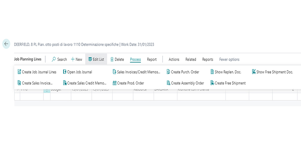This screenshot has height=150, width=301.
Task: Delete the selected planning line
Action: coord(117,59)
